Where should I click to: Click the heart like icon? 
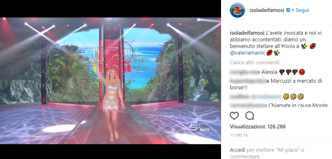234,116
